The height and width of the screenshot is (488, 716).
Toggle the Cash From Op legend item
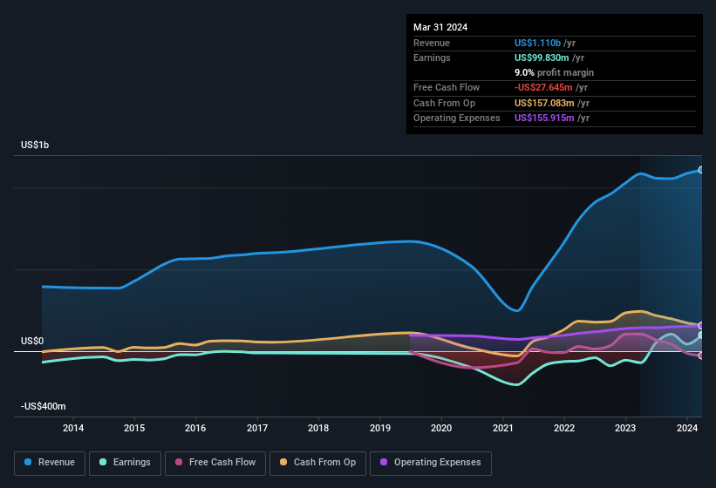(319, 463)
